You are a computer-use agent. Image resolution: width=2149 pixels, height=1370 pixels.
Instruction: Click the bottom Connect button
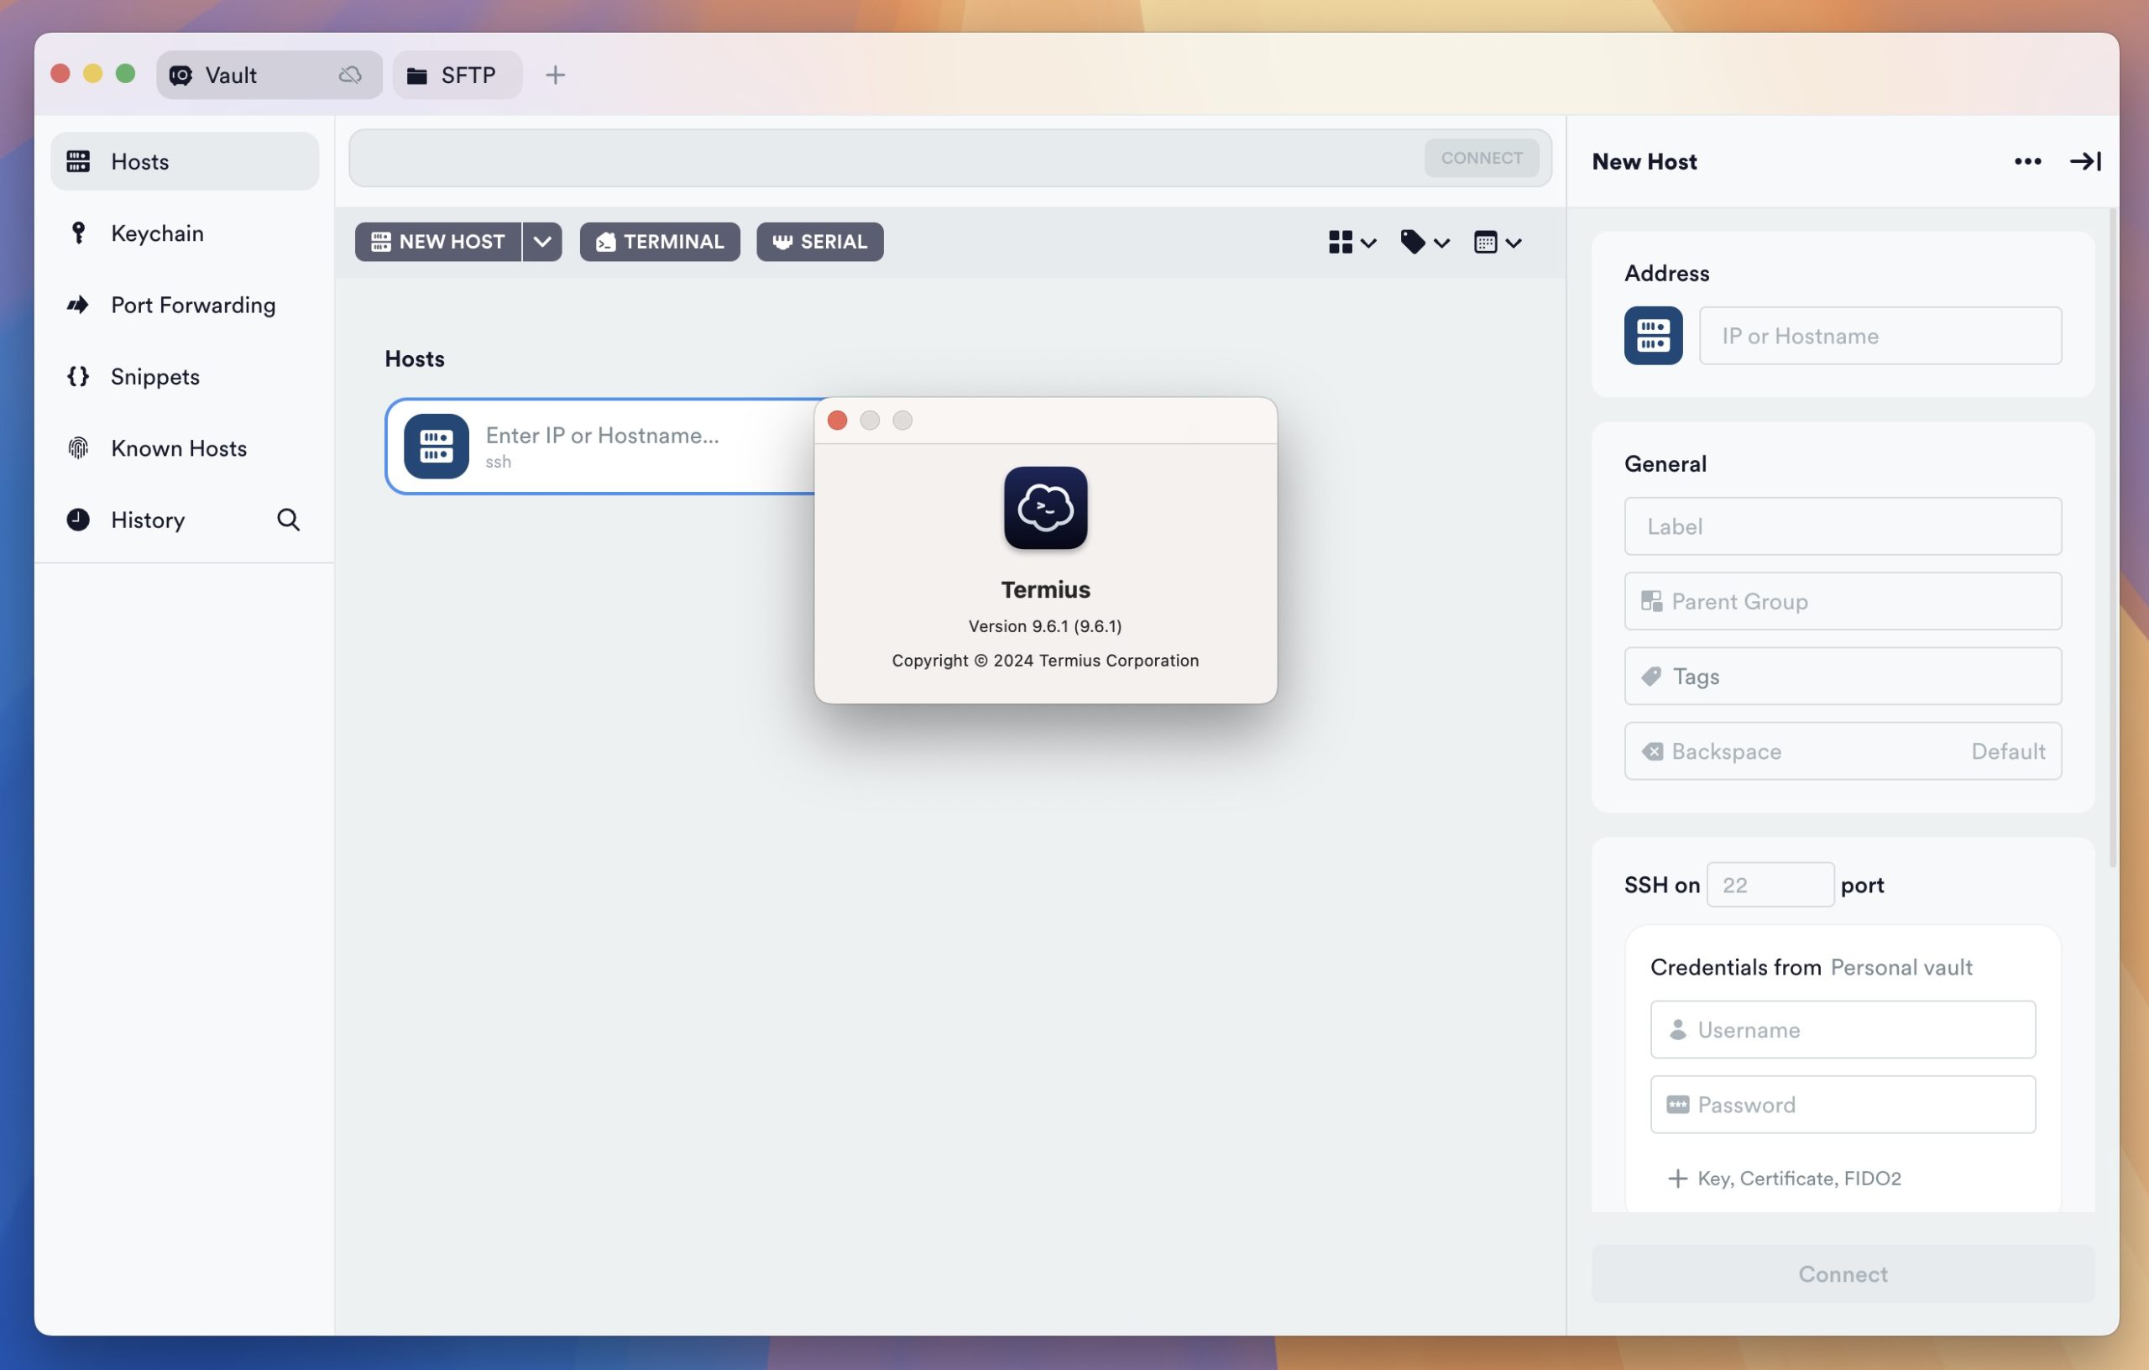[1842, 1274]
